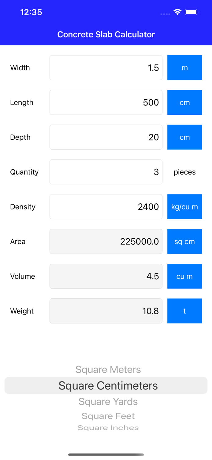Open the Width unit selector showing m
Image resolution: width=212 pixels, height=460 pixels.
pyautogui.click(x=184, y=67)
